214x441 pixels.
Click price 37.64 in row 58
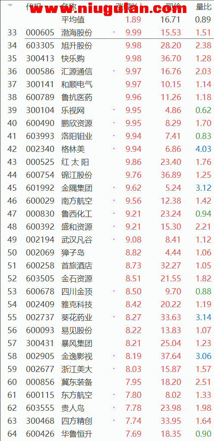click(x=171, y=356)
